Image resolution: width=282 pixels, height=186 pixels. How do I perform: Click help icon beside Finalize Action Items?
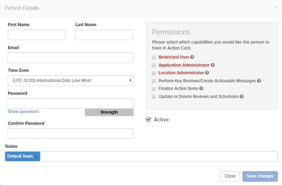[201, 88]
